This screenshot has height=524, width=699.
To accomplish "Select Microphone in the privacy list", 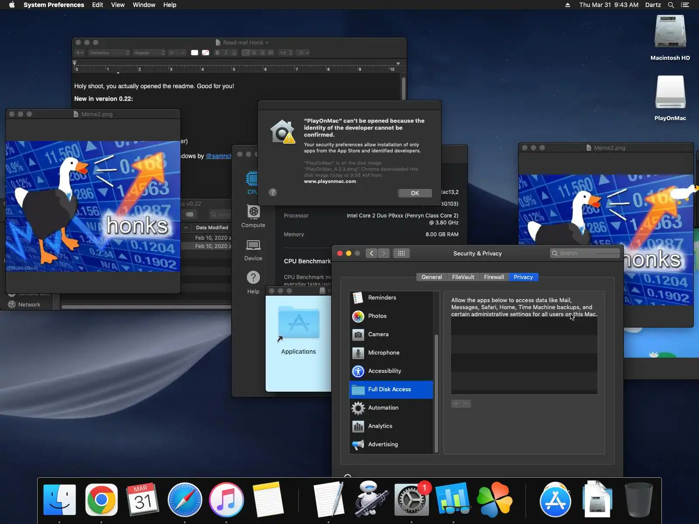I will pos(391,352).
